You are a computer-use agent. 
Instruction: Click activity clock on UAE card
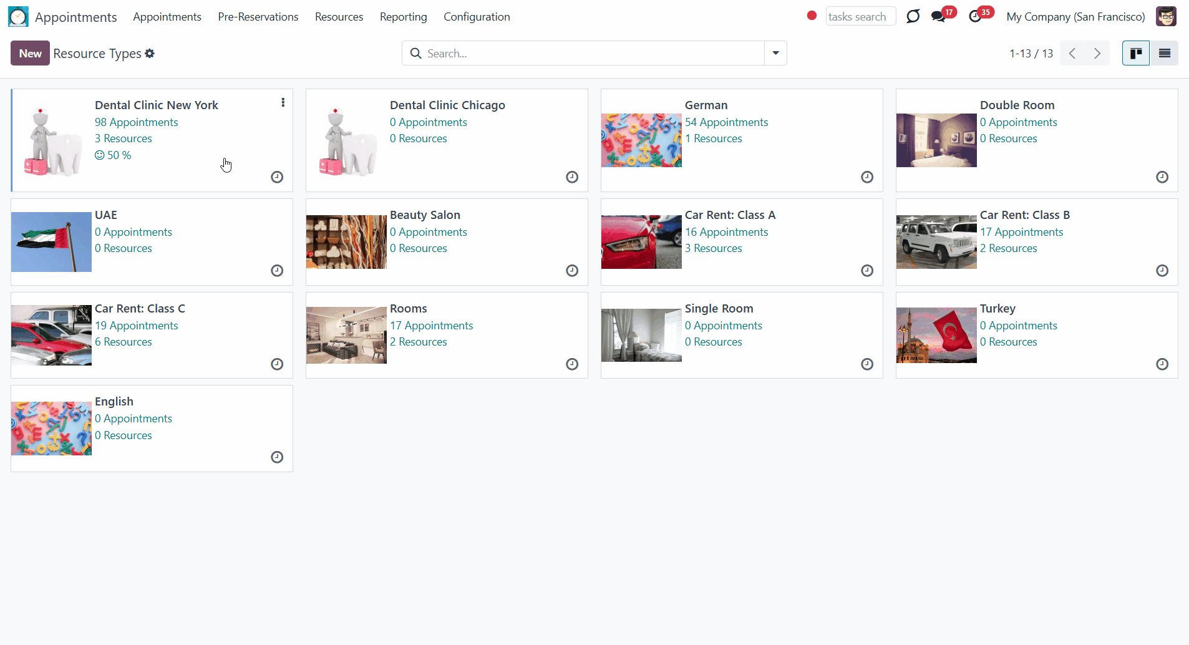[x=277, y=271]
